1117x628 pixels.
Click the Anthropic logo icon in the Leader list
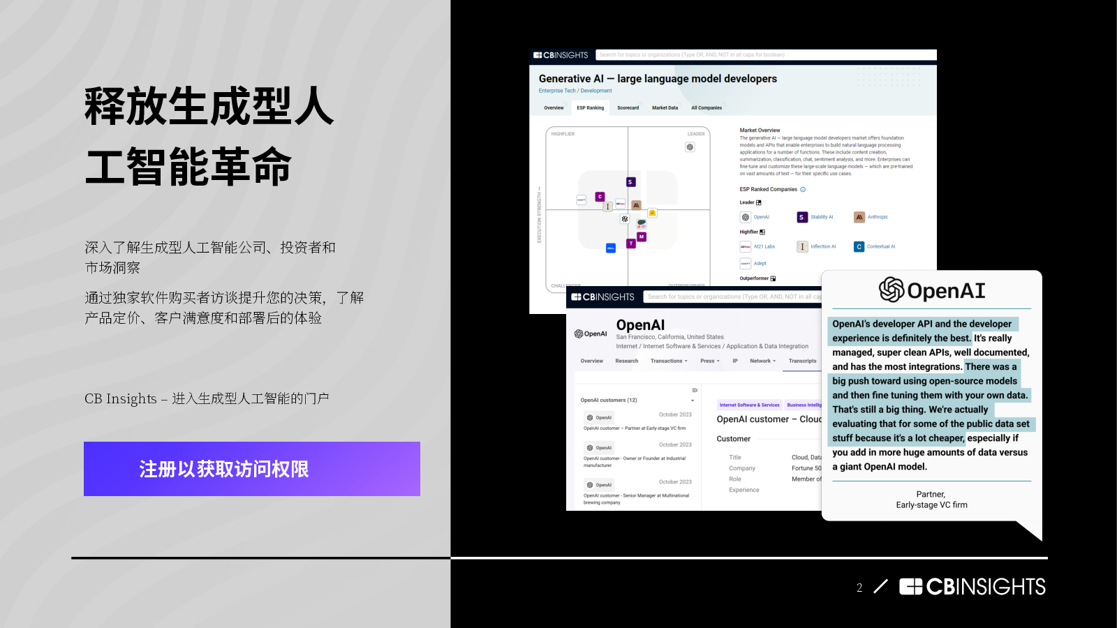859,218
